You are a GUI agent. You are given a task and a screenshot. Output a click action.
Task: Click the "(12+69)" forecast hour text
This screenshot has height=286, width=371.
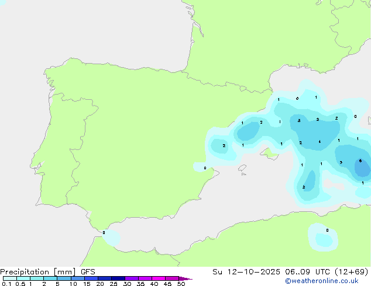pyautogui.click(x=351, y=272)
